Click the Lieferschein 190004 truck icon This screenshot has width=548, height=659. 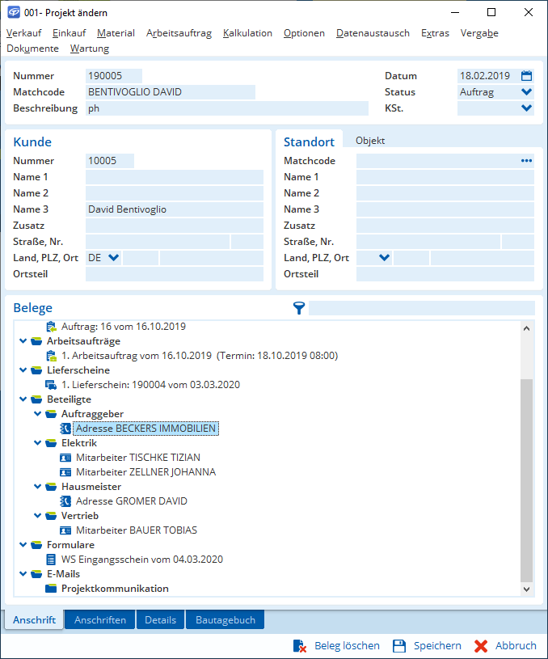tap(52, 385)
